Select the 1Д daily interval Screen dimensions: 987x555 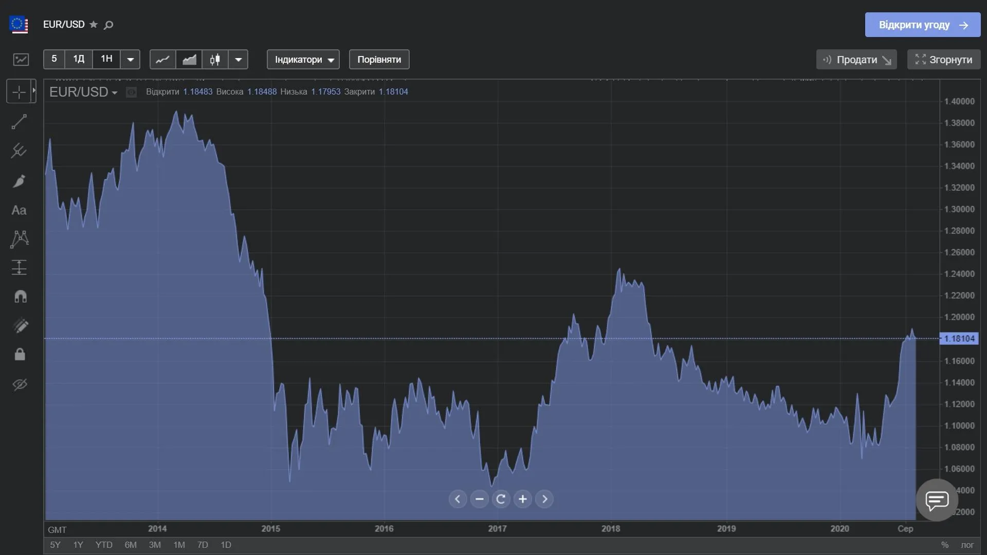pos(79,59)
